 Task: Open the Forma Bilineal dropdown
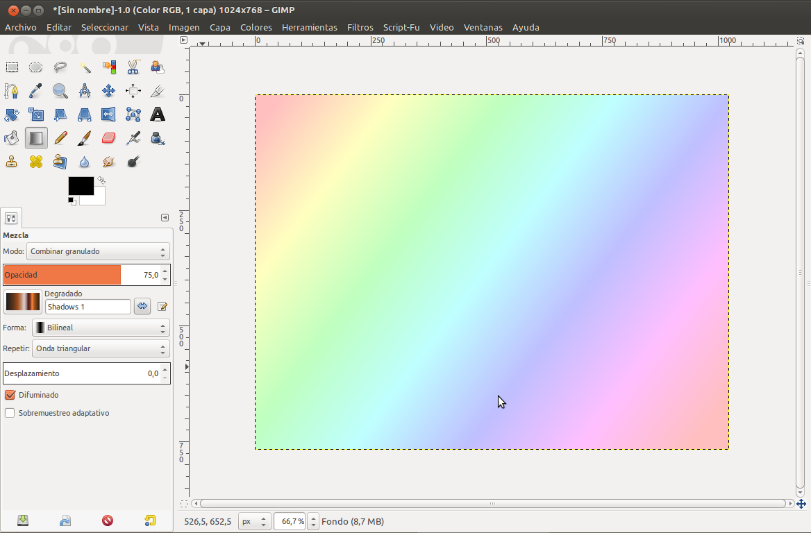click(x=101, y=328)
